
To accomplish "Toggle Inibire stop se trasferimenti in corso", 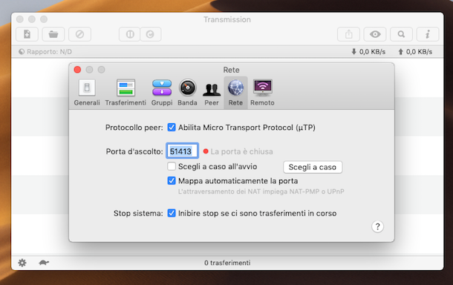I will [x=172, y=213].
